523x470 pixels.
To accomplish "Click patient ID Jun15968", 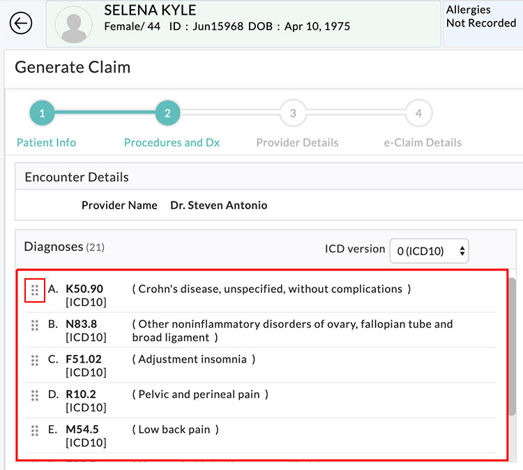I will [218, 26].
